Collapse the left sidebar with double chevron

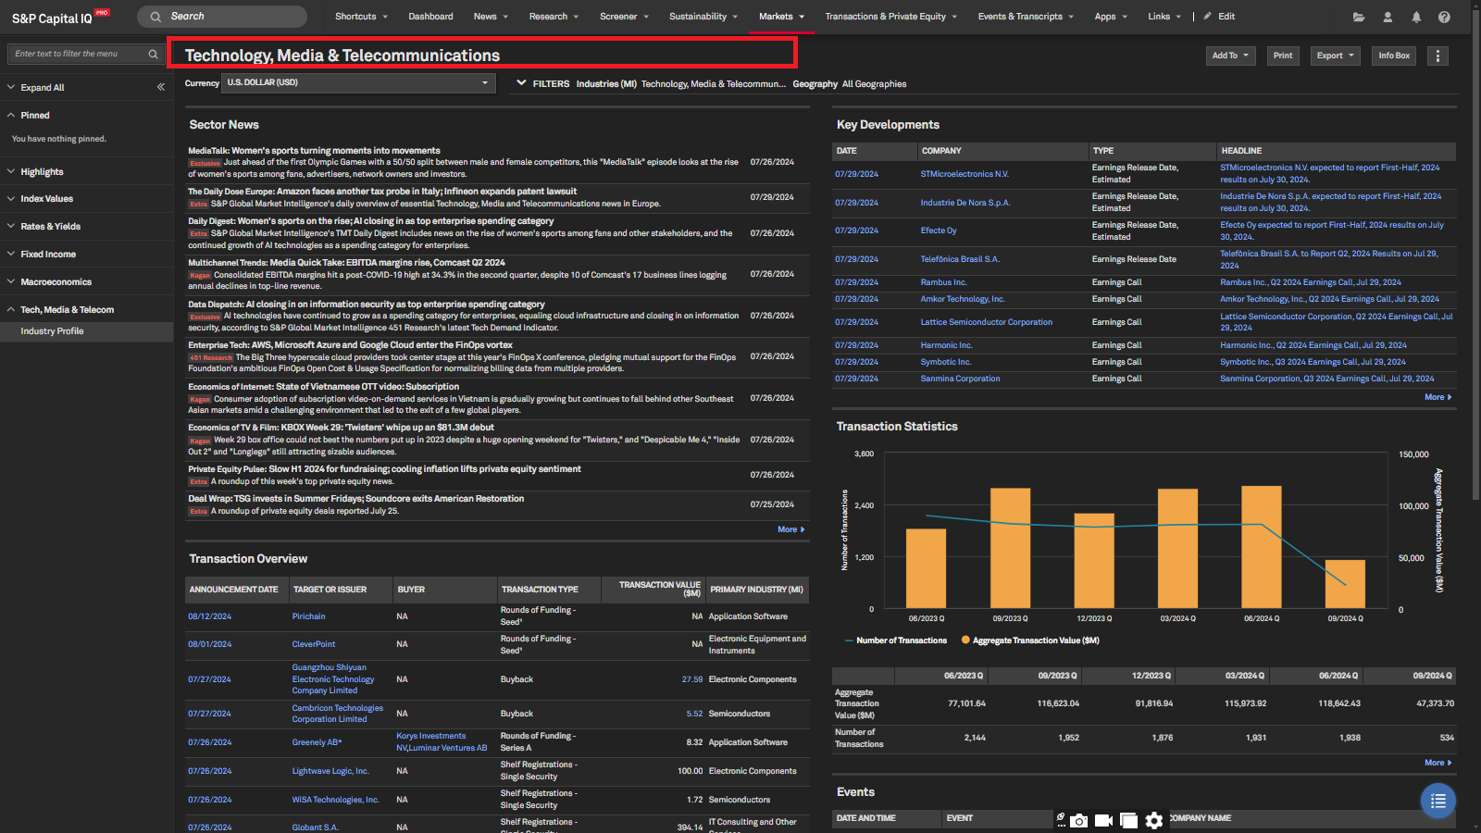161,87
